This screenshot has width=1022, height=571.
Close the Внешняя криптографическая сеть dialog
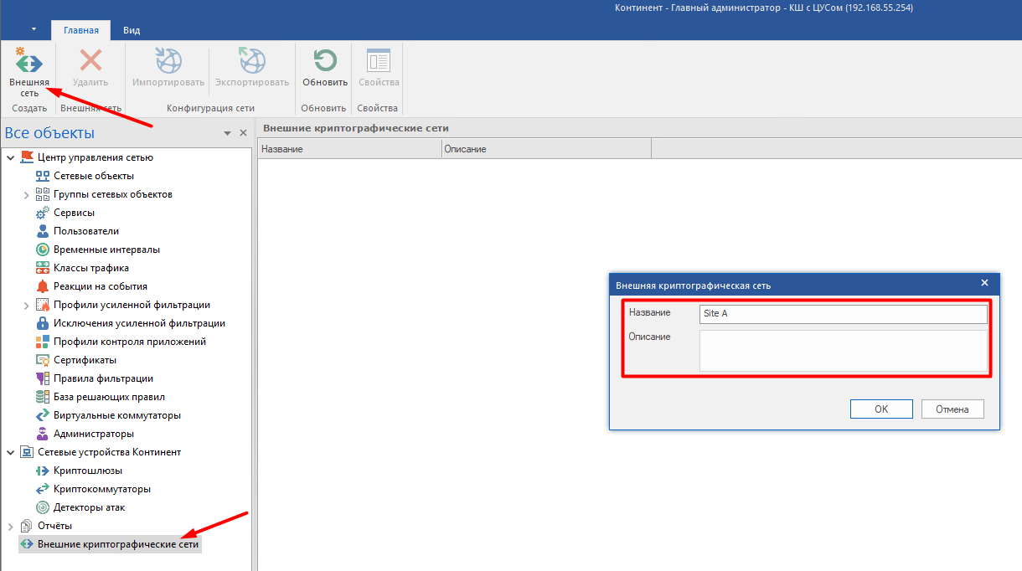984,283
